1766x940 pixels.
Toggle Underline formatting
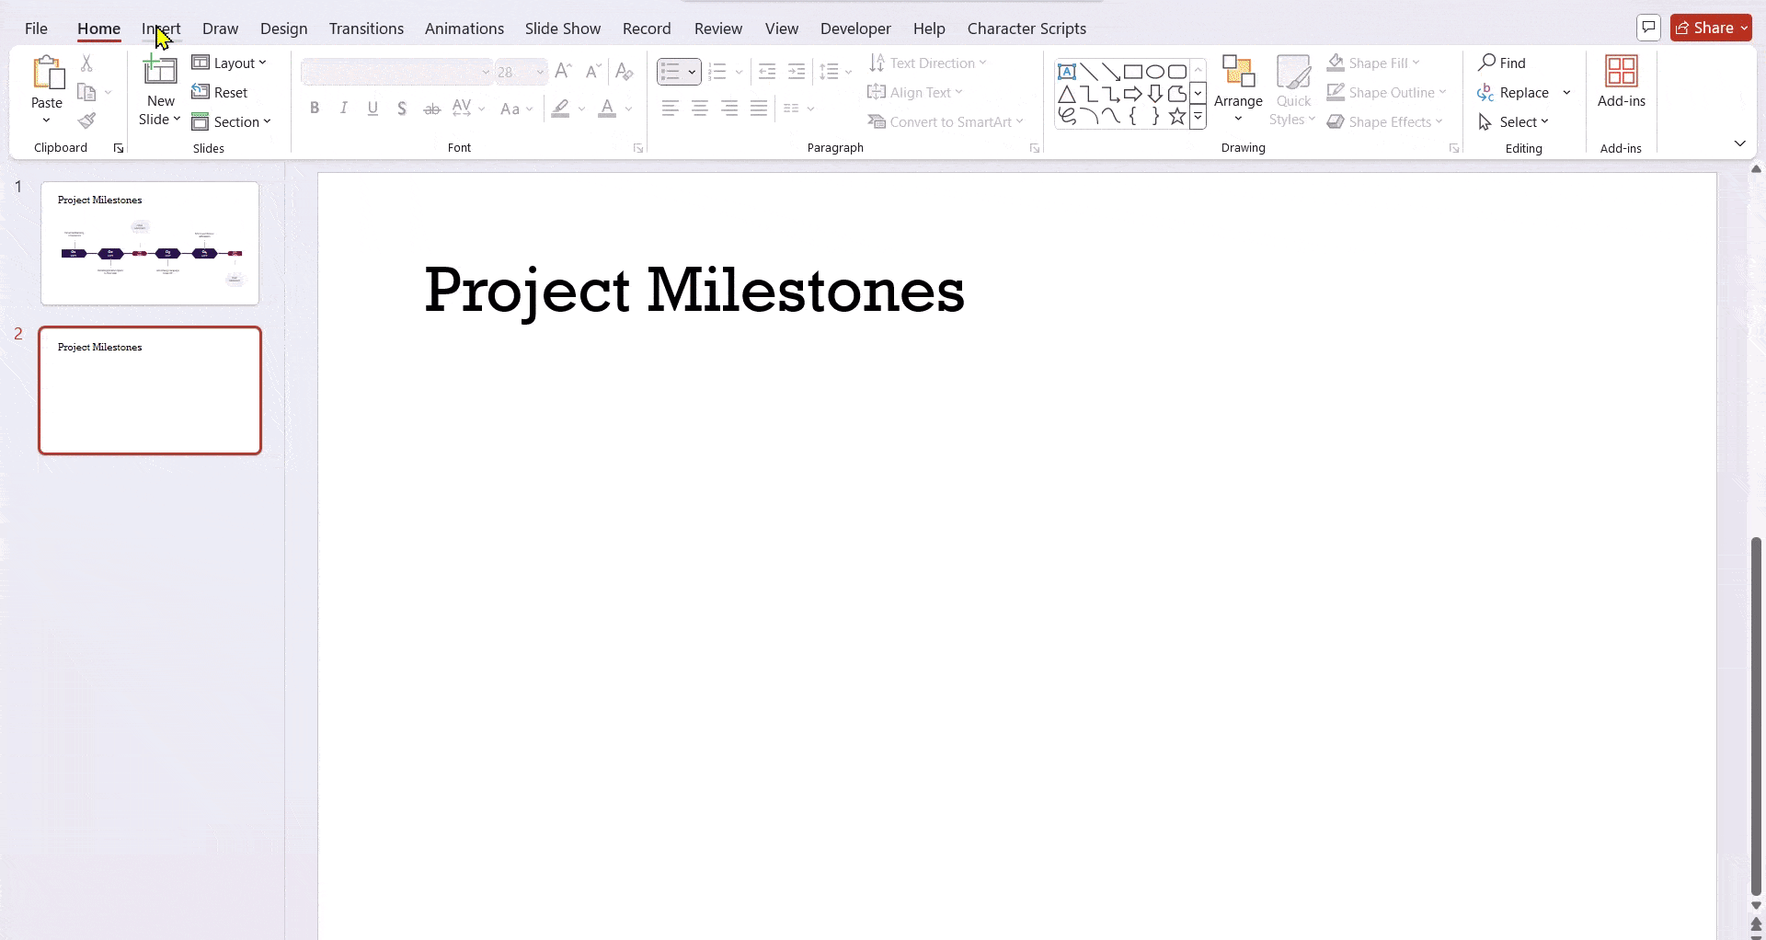tap(373, 109)
